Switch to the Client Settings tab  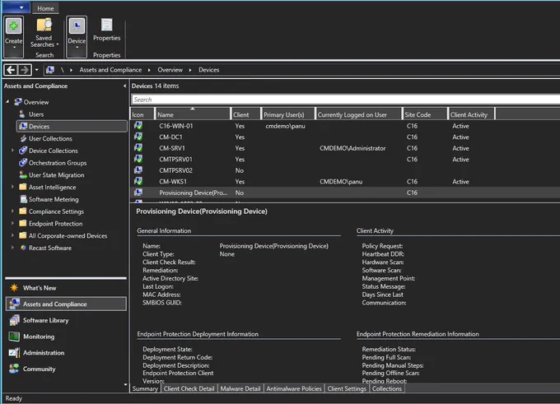tap(347, 388)
